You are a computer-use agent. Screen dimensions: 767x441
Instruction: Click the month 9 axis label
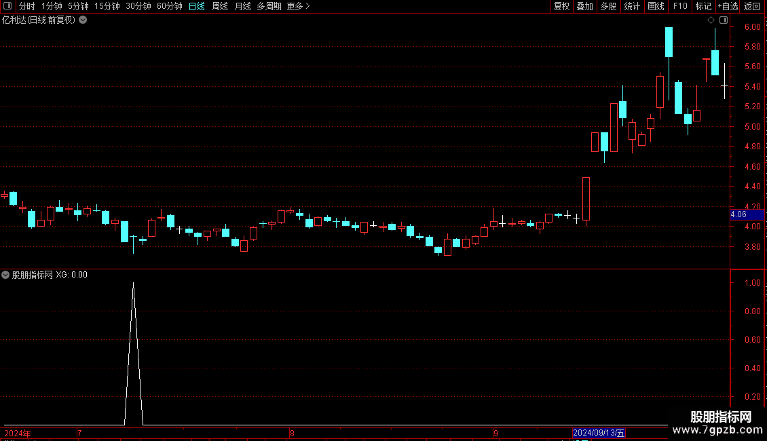[495, 433]
